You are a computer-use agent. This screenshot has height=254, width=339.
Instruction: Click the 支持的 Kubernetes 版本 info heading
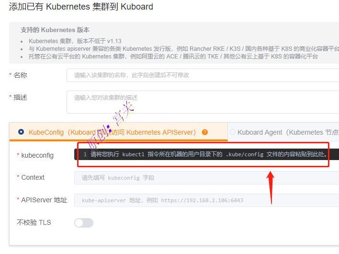point(55,30)
